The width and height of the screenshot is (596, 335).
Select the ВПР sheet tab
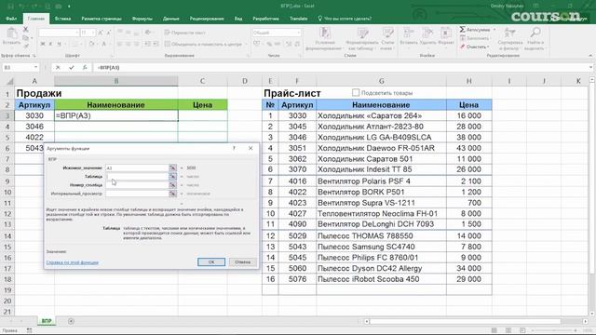coord(47,321)
